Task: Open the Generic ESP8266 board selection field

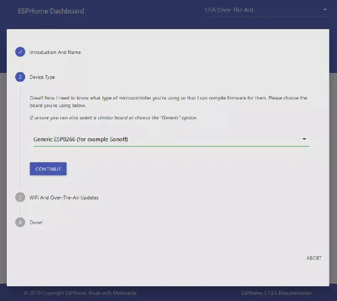Action: (164, 139)
